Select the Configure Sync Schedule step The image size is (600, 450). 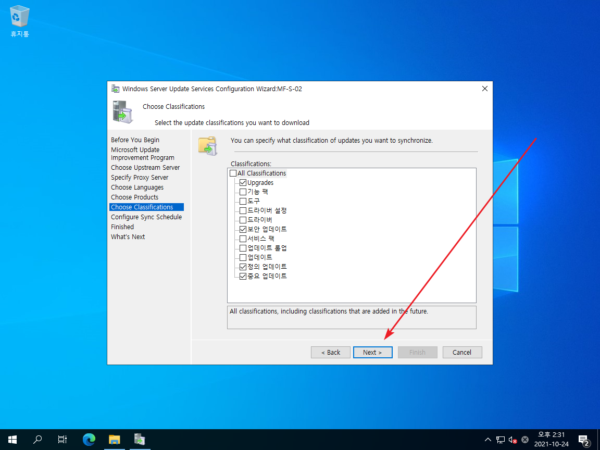pyautogui.click(x=146, y=217)
